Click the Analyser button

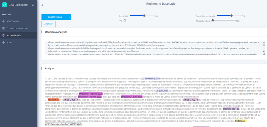point(48,24)
